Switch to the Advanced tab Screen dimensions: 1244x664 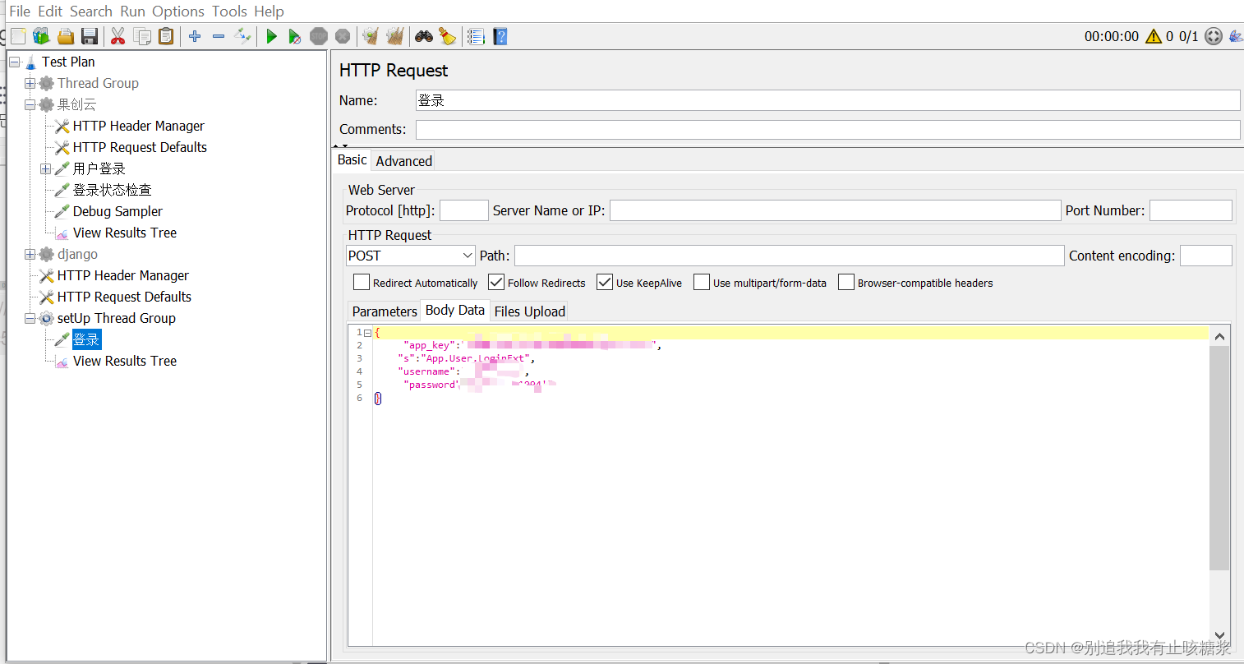pos(403,161)
